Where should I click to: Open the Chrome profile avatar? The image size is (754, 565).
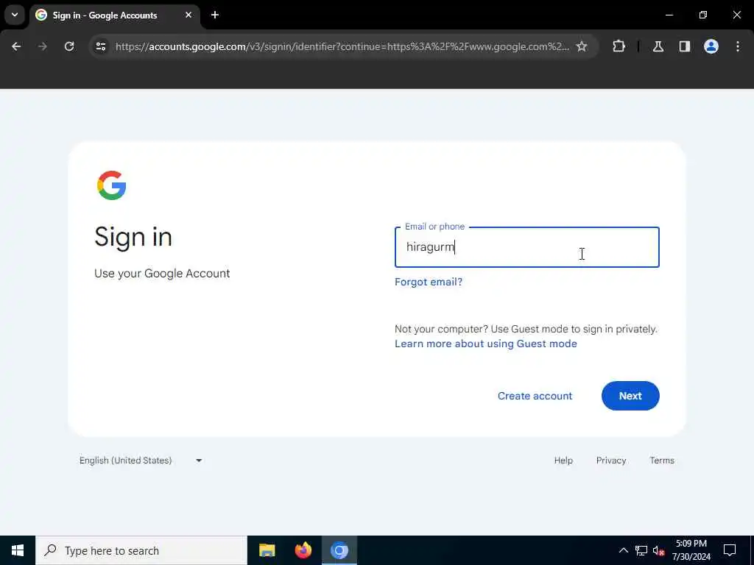point(711,46)
